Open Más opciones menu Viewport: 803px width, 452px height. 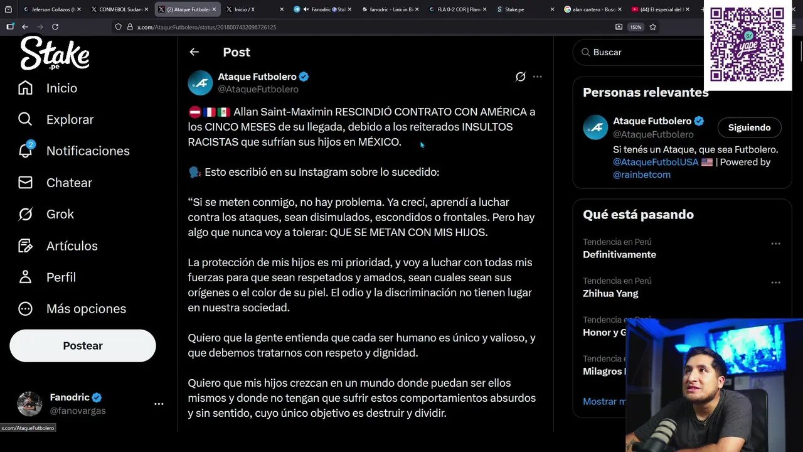86,308
